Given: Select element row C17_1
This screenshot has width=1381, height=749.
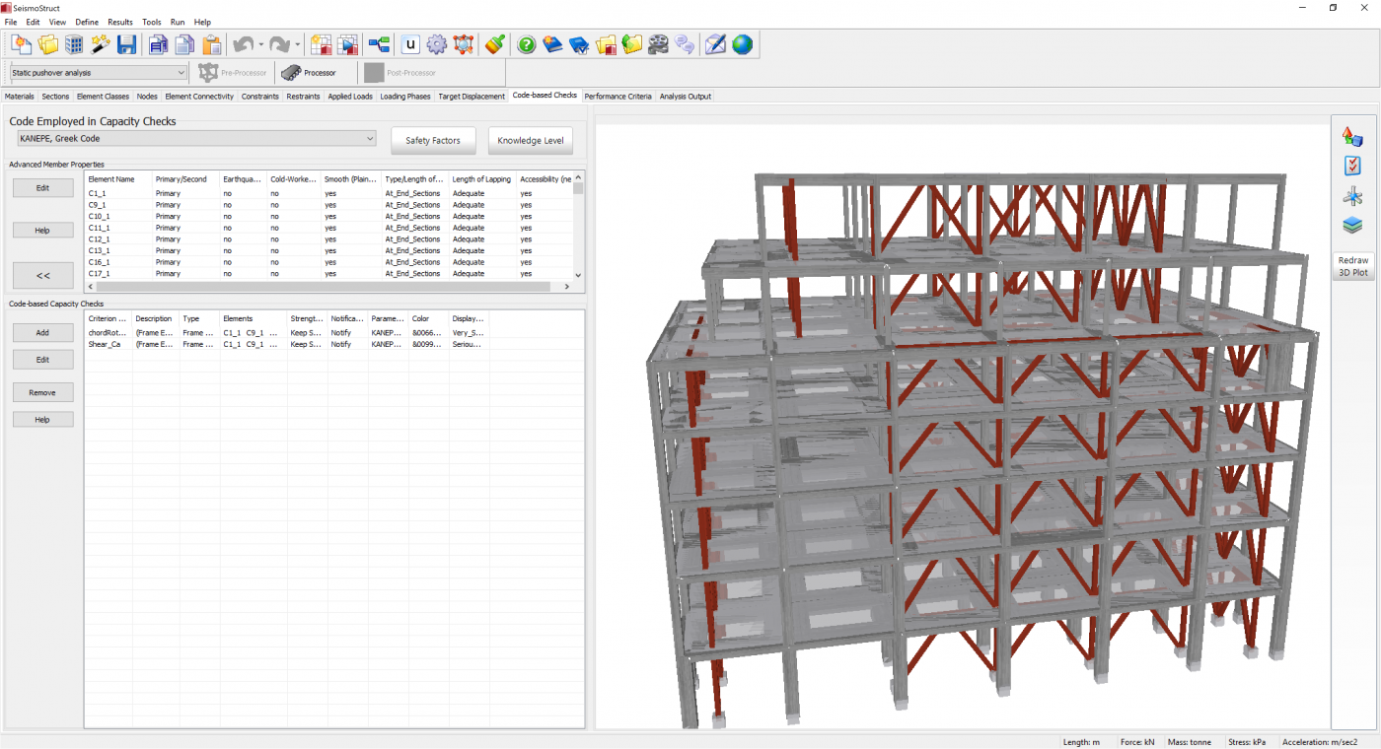Looking at the screenshot, I should (328, 274).
